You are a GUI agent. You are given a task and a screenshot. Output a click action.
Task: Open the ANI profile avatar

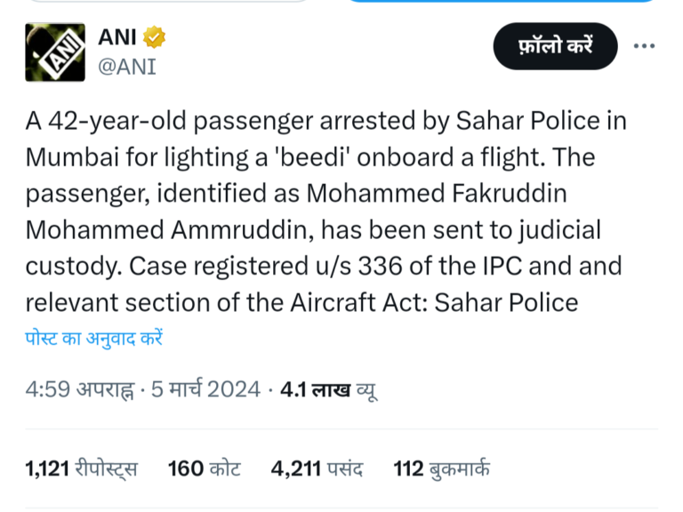(54, 52)
